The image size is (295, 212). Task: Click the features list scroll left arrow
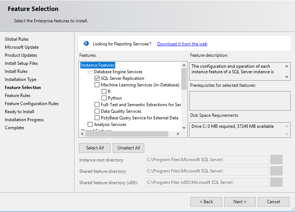[x=82, y=134]
